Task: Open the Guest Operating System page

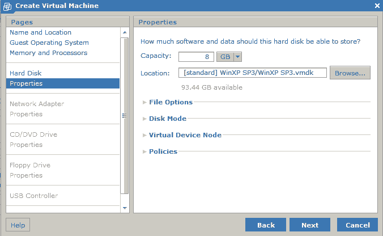Action: pyautogui.click(x=49, y=43)
